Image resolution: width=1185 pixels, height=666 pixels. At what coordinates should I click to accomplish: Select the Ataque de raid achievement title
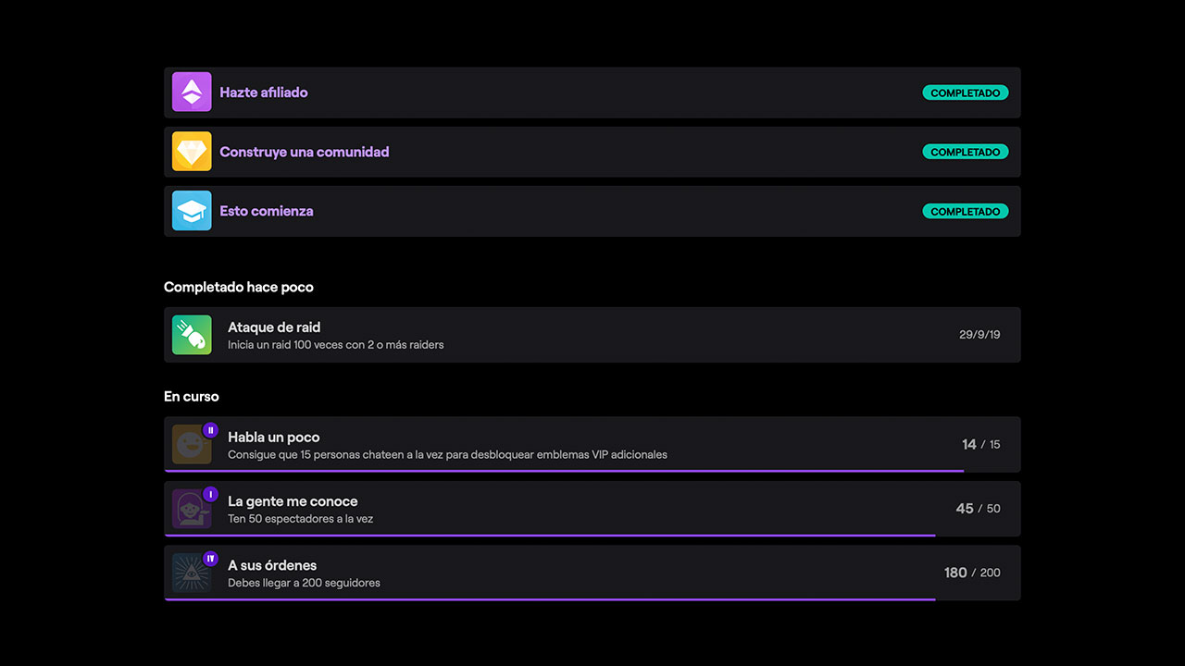274,327
